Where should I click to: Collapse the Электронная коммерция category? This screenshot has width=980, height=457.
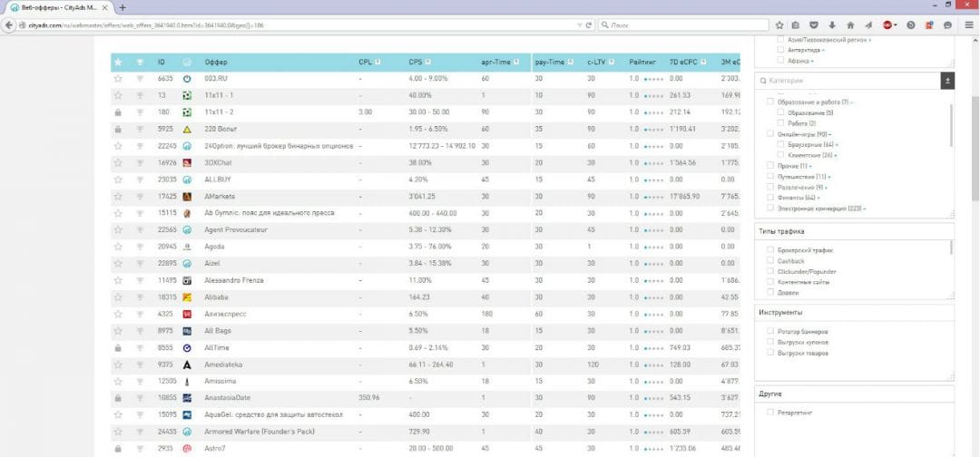click(x=865, y=209)
